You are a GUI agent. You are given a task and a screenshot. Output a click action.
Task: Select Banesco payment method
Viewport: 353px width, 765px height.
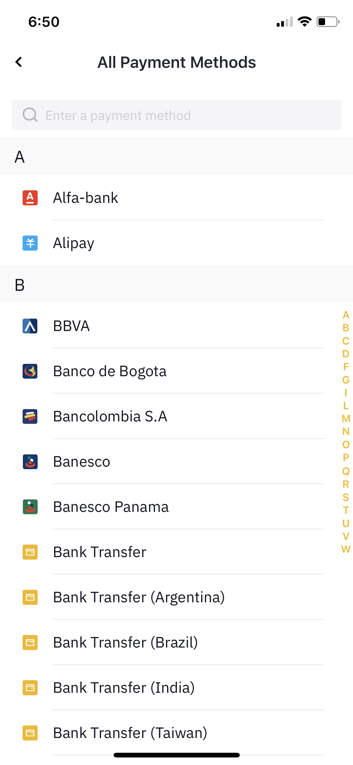pos(176,462)
